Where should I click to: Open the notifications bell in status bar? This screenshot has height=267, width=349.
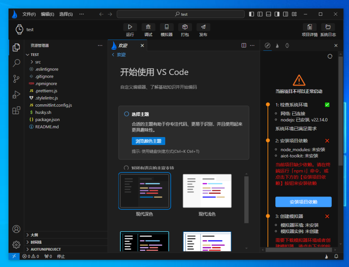(336, 256)
